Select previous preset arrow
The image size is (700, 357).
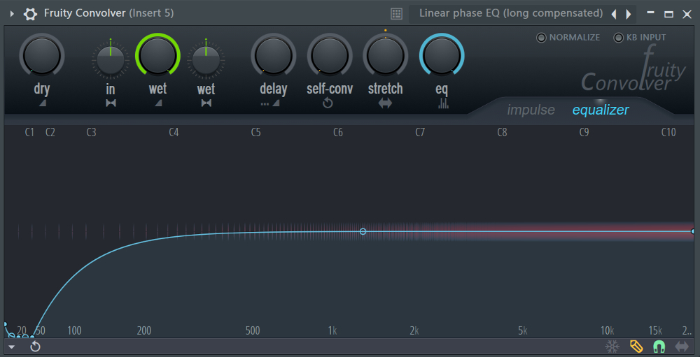click(x=614, y=14)
